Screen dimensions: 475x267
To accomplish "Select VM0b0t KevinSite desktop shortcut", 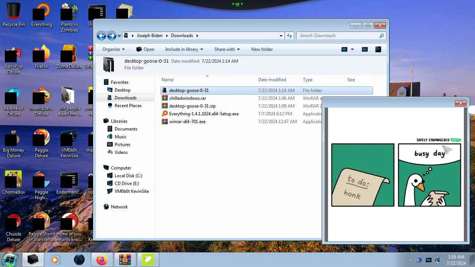I will tap(69, 143).
